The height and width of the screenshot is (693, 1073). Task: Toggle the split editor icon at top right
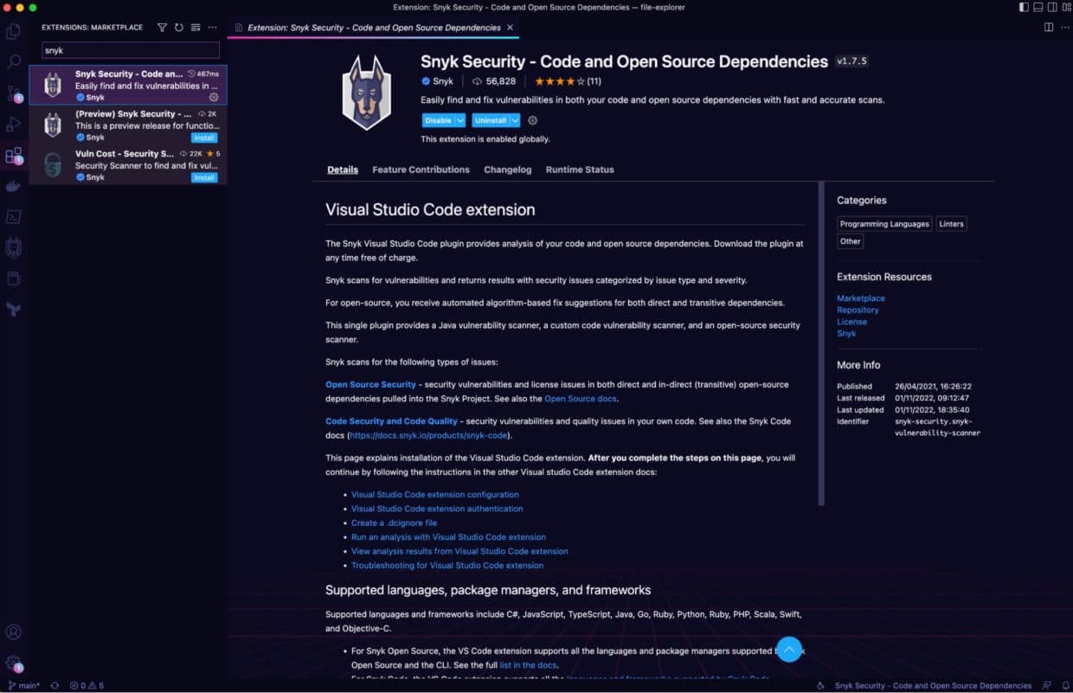pos(1048,27)
